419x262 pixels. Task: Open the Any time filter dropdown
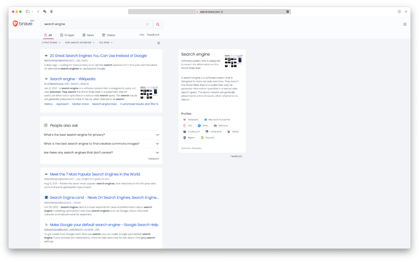point(106,43)
